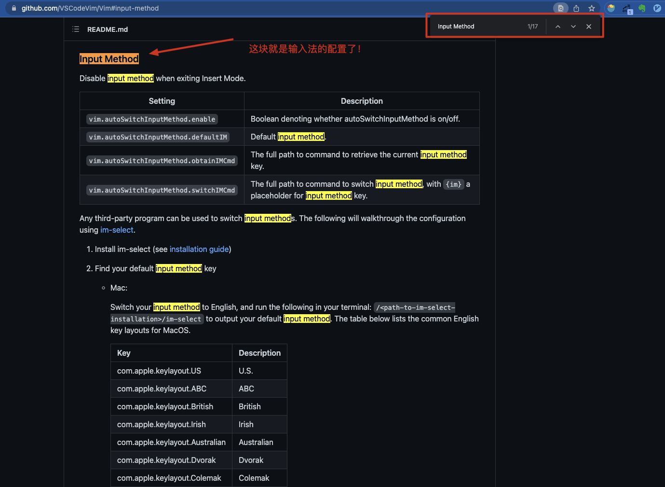665x487 pixels.
Task: Click the find-in-page icon in address bar
Action: pyautogui.click(x=560, y=8)
